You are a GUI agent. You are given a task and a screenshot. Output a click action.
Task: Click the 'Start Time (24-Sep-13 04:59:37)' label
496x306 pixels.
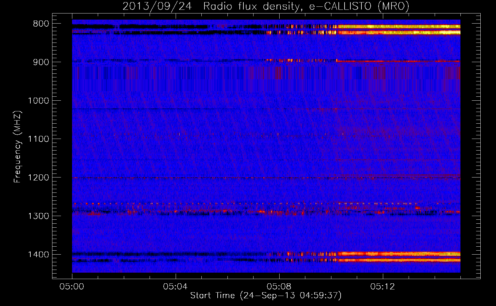266,296
